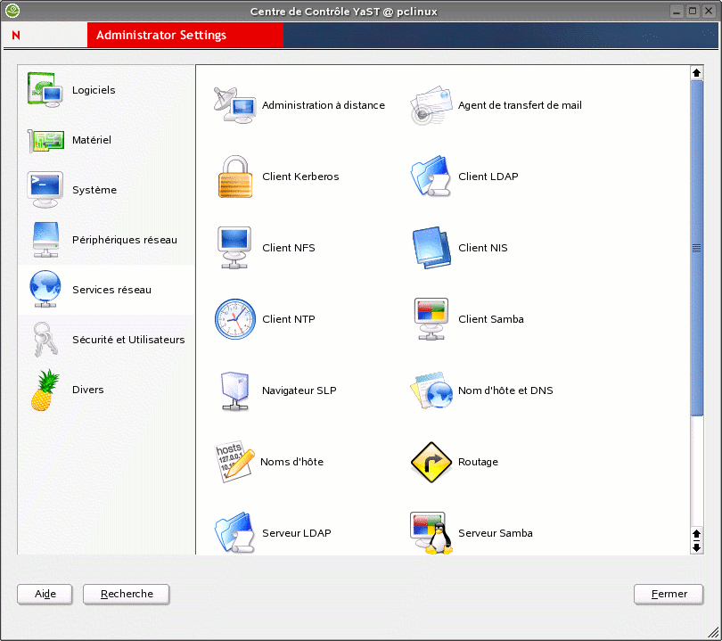Click the Services réseau label

click(111, 290)
